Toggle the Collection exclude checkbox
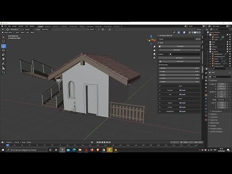Screen dimensions: 232x174 pyautogui.click(x=227, y=35)
